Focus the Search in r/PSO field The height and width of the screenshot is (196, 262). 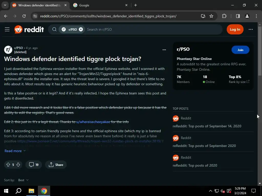click(154, 30)
